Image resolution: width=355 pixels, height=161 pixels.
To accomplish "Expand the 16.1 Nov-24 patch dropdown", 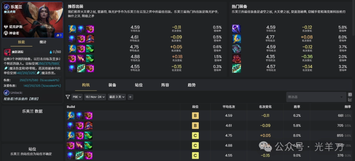I will tap(95, 97).
